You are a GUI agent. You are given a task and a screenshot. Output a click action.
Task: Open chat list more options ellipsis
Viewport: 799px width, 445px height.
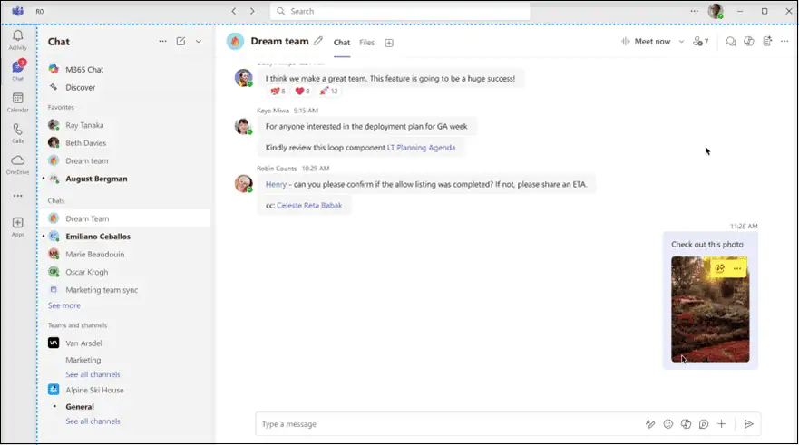tap(162, 42)
